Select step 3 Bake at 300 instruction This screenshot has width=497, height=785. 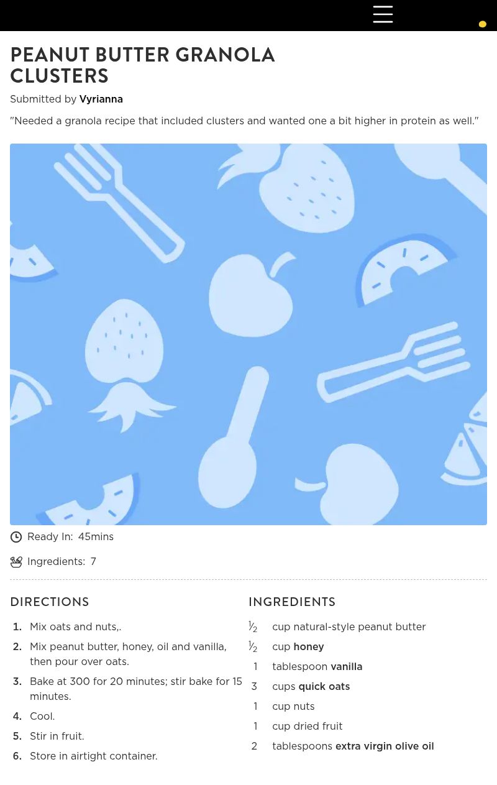pyautogui.click(x=136, y=689)
